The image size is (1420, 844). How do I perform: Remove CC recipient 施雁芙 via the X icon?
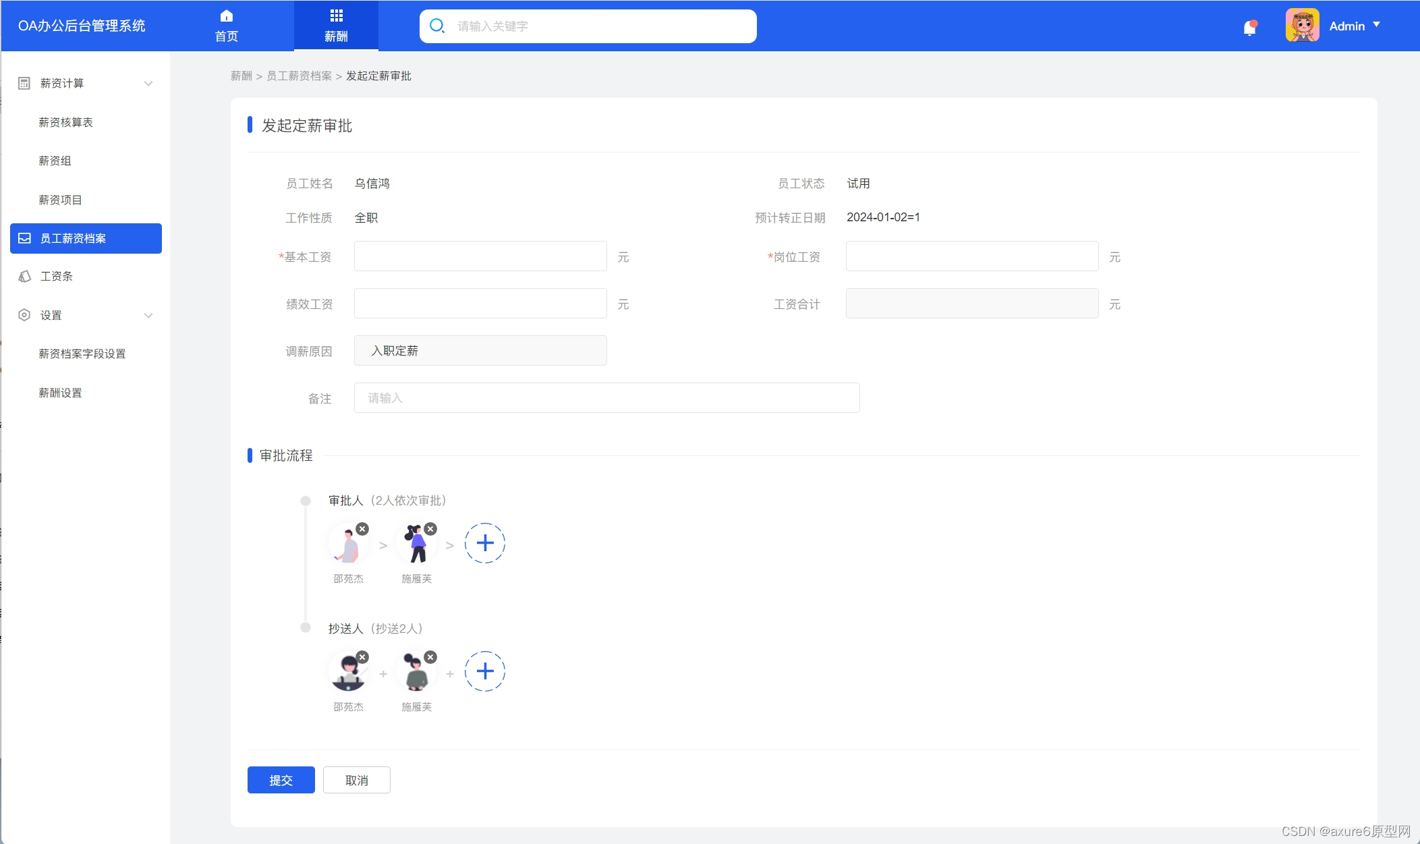pos(430,656)
